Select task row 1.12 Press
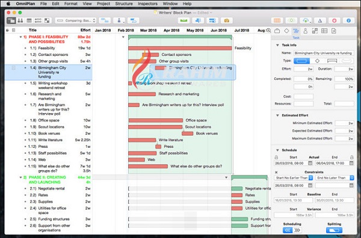This screenshot has width=361, height=238. pos(48,147)
